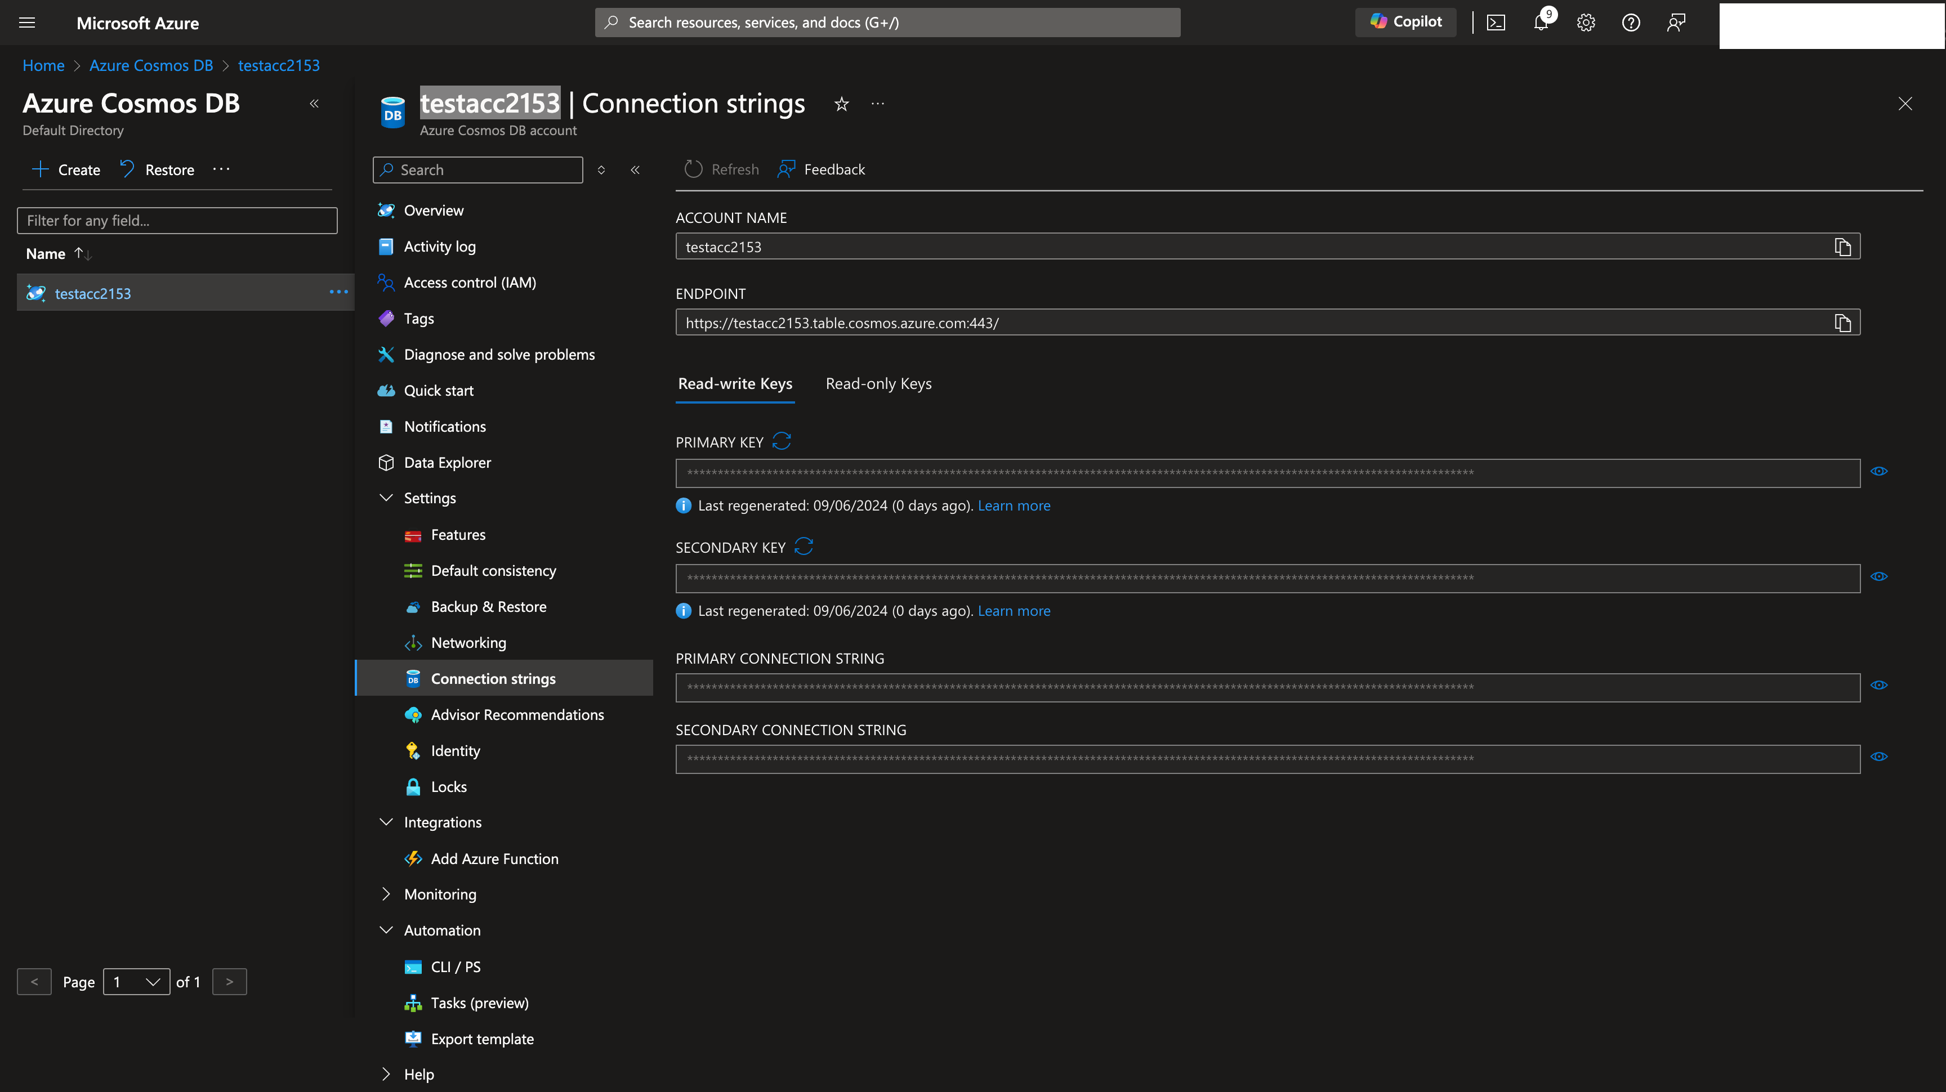Open the page number dropdown

(136, 982)
